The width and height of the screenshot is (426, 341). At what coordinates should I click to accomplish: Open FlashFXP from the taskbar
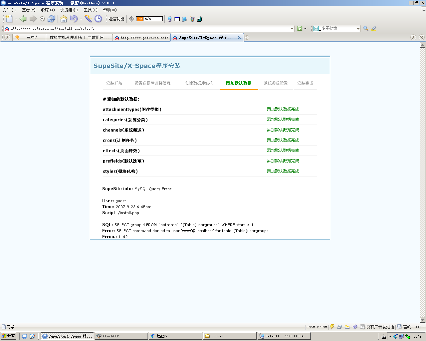pos(121,336)
